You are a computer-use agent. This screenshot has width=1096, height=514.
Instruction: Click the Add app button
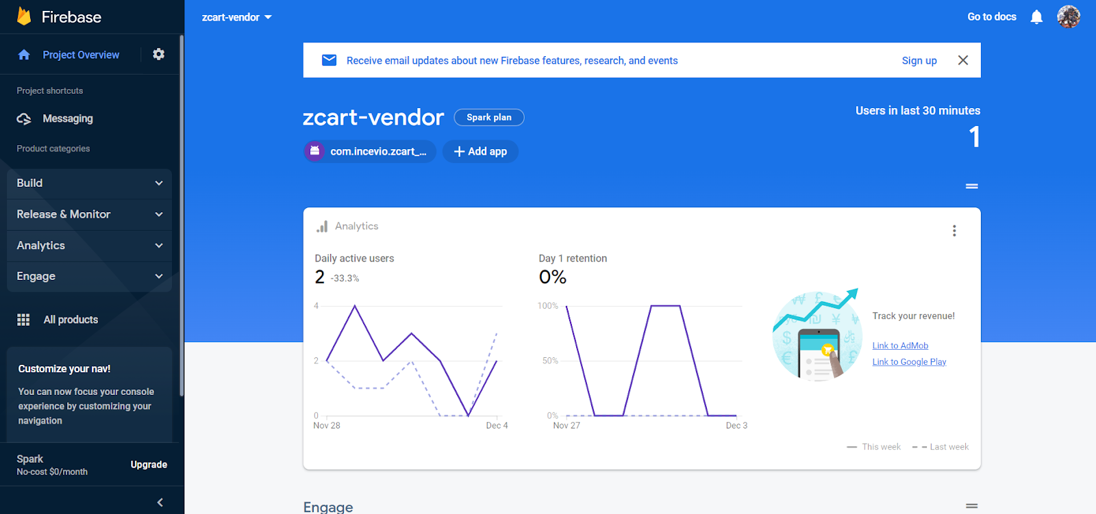point(480,151)
